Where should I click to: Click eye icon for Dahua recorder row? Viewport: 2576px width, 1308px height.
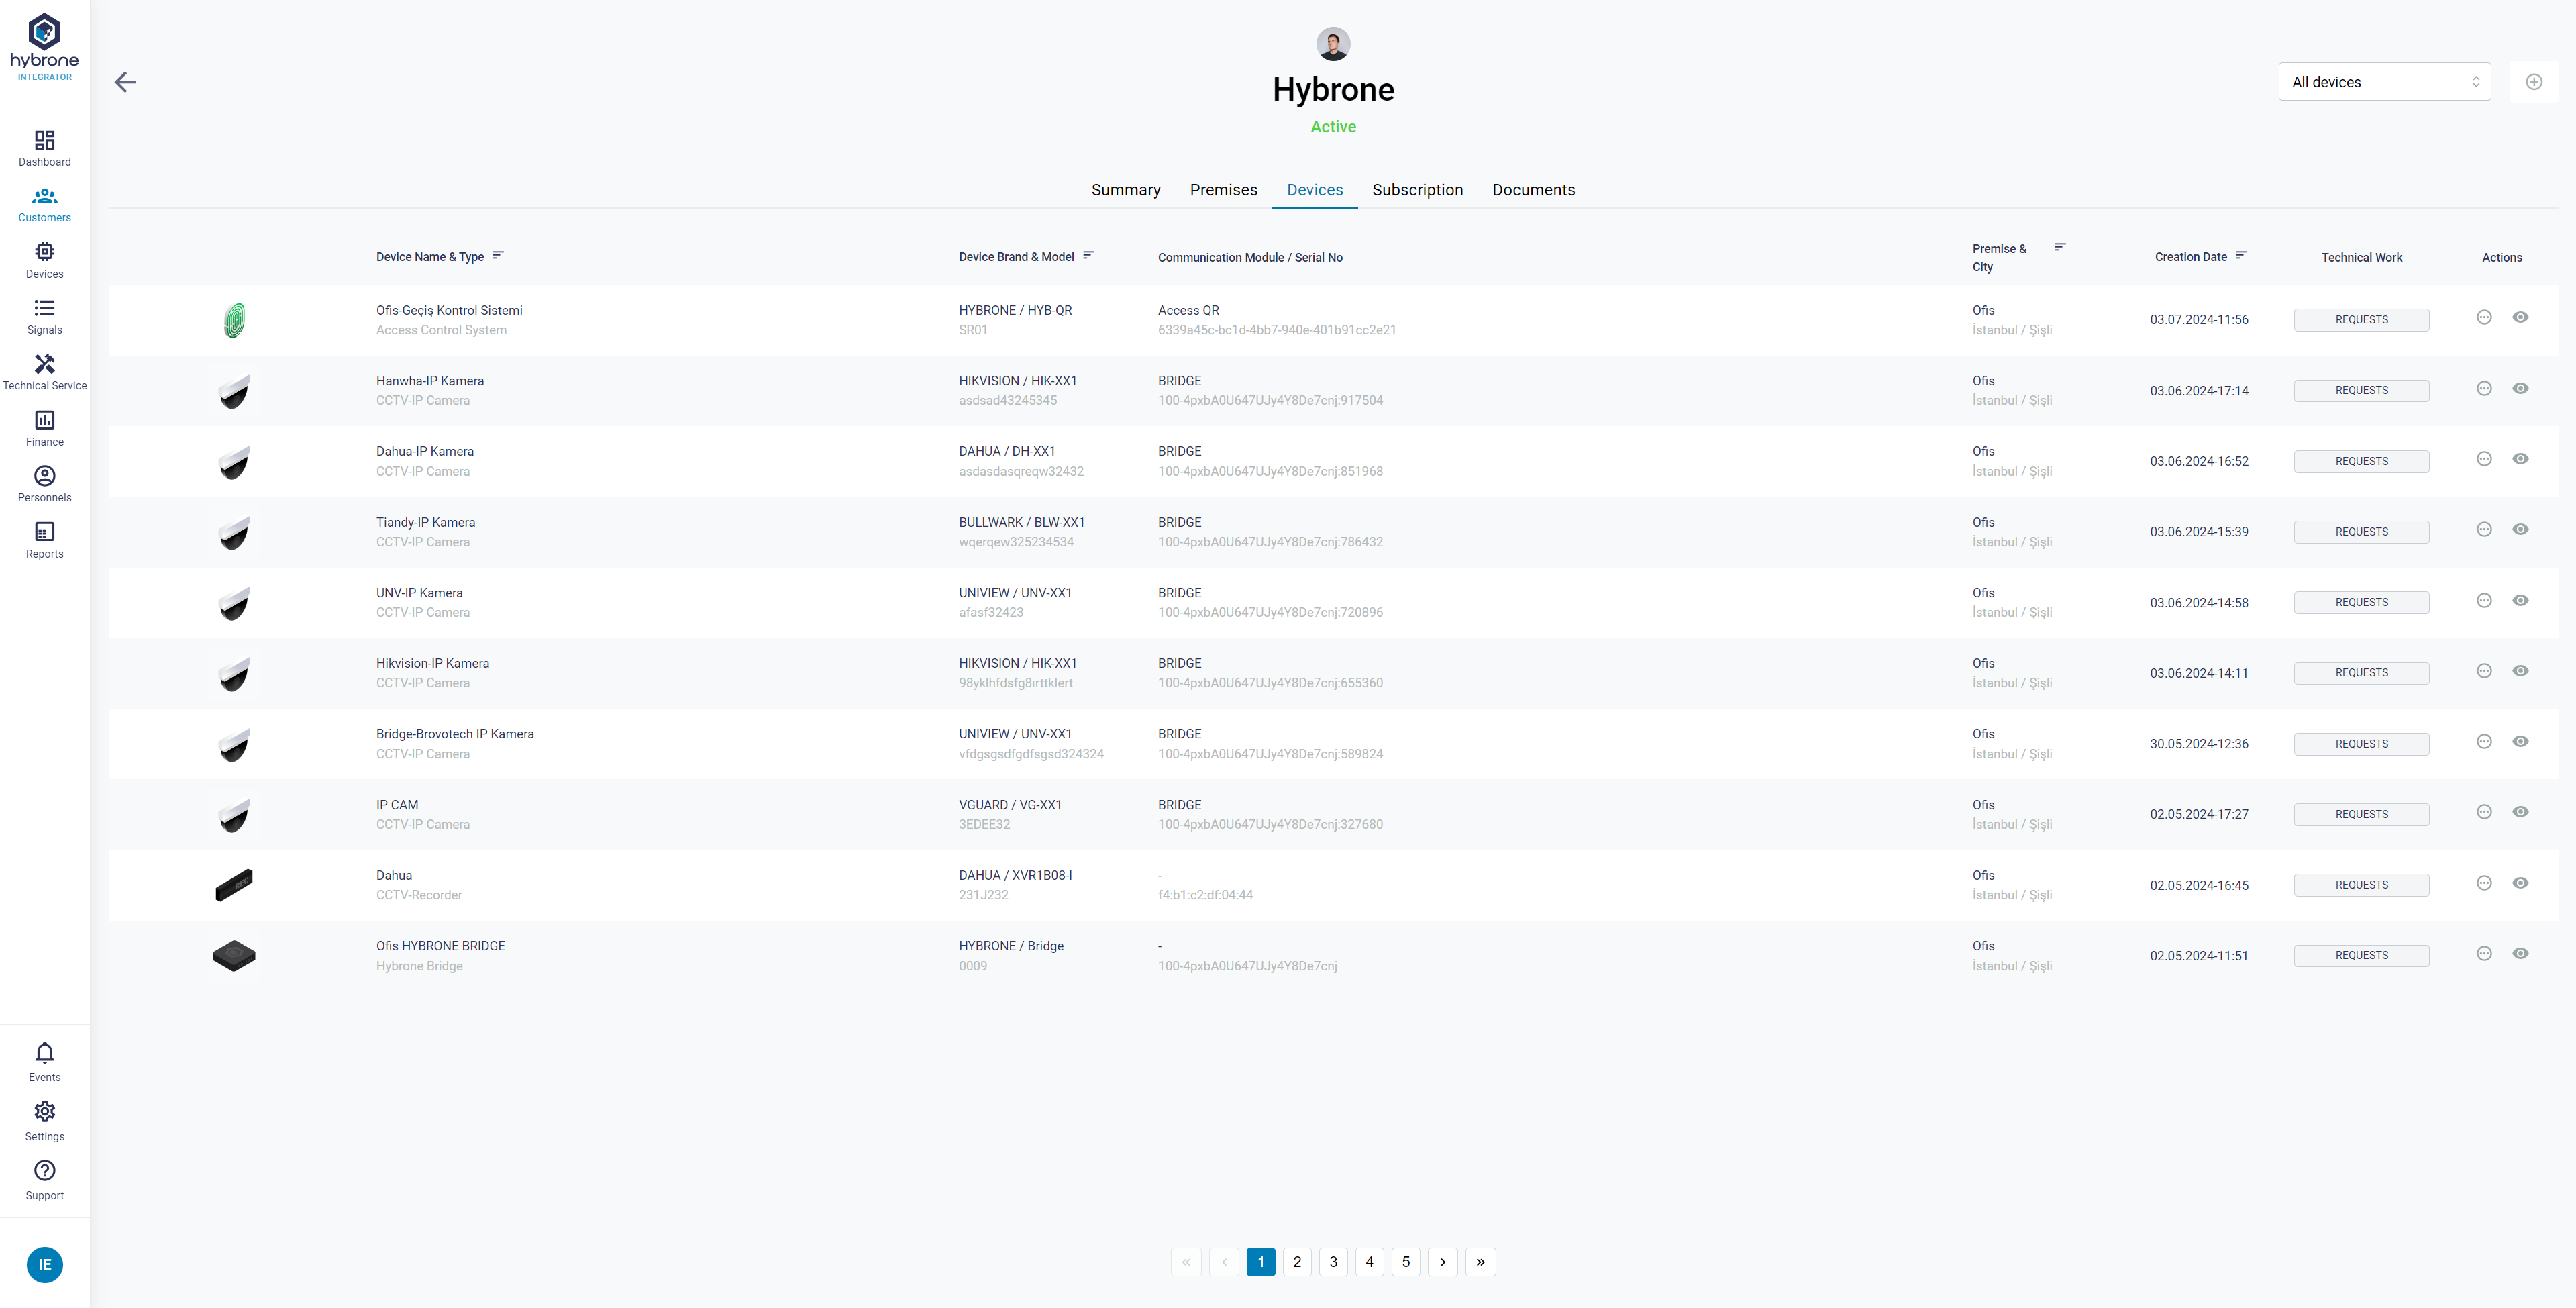coord(2520,883)
